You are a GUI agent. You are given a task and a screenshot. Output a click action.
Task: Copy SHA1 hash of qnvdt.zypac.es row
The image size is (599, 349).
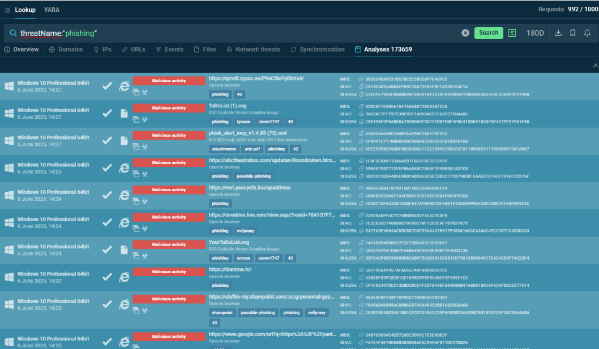click(x=361, y=87)
